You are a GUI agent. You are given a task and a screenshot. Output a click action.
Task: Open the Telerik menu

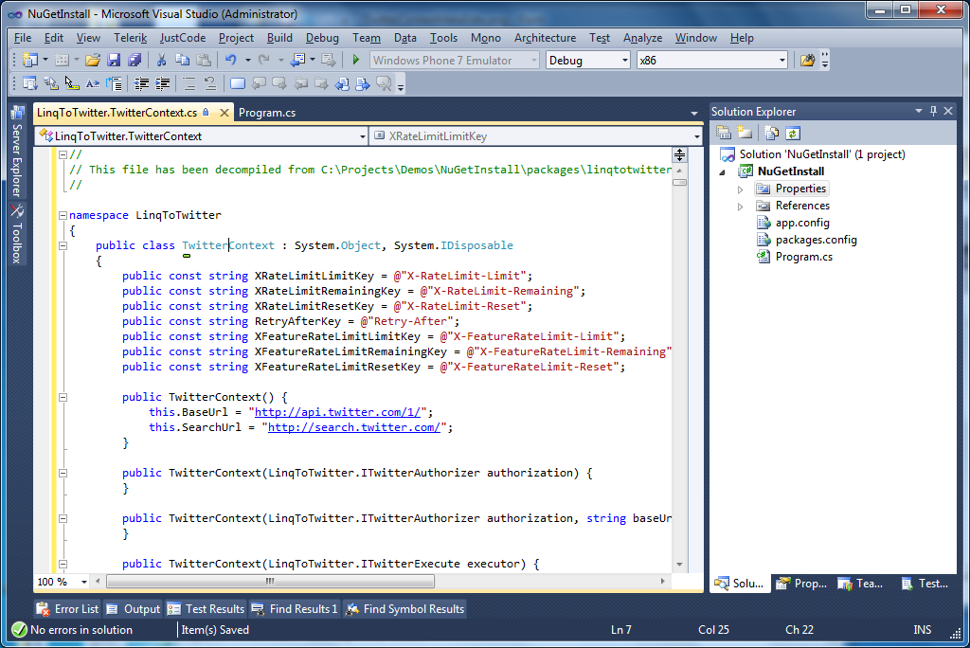[130, 38]
